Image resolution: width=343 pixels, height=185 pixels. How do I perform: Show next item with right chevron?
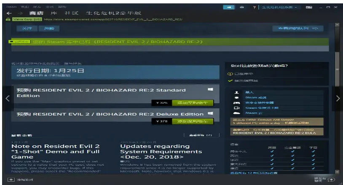pyautogui.click(x=338, y=99)
